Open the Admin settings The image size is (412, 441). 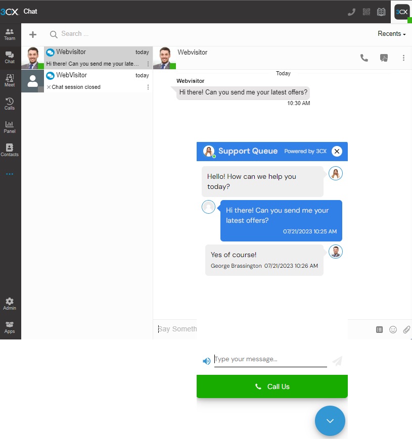click(10, 302)
